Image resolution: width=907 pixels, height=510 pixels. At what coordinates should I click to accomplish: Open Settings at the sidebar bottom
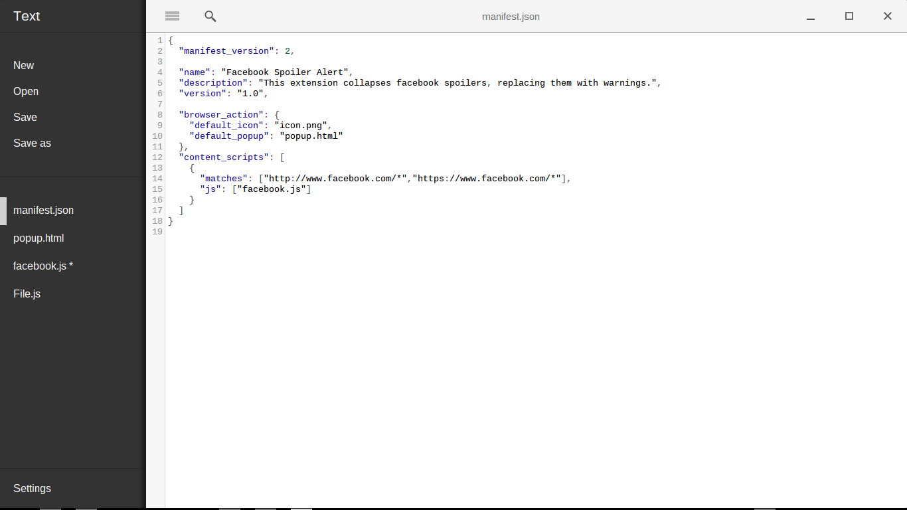(32, 488)
